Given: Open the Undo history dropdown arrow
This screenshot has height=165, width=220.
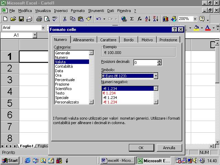Looking at the screenshot, I should 104,19.
